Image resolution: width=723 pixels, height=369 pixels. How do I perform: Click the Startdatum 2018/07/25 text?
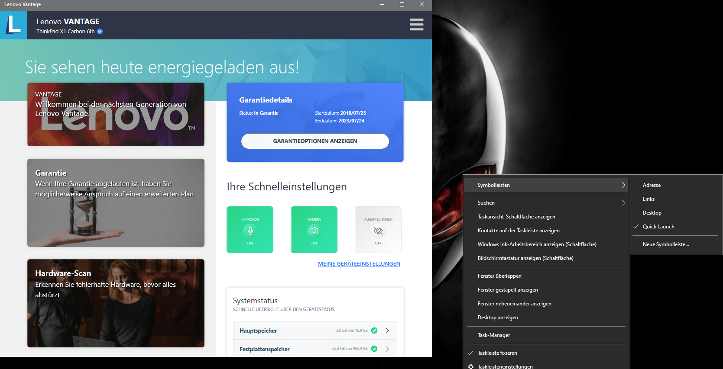tap(340, 113)
